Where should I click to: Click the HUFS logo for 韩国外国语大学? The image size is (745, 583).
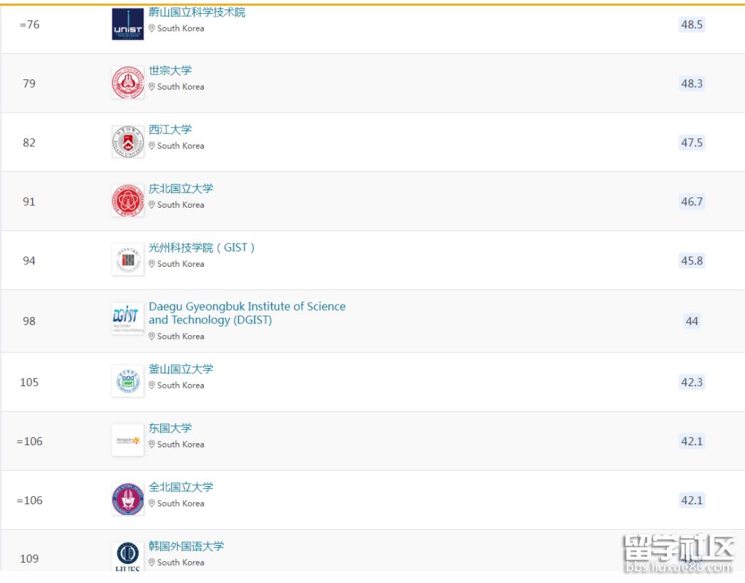[128, 556]
